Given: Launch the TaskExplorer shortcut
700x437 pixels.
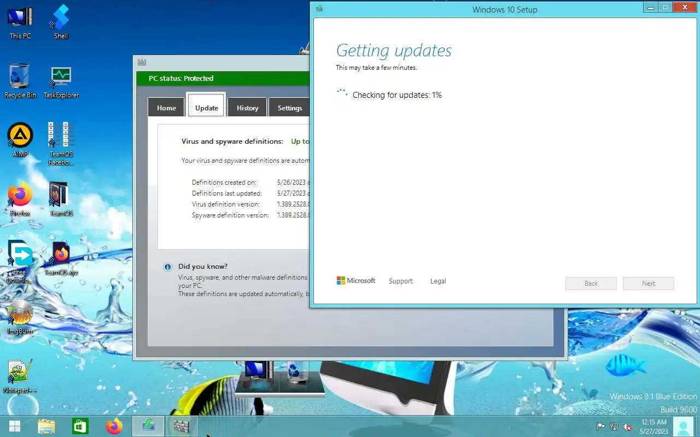Looking at the screenshot, I should click(x=61, y=81).
